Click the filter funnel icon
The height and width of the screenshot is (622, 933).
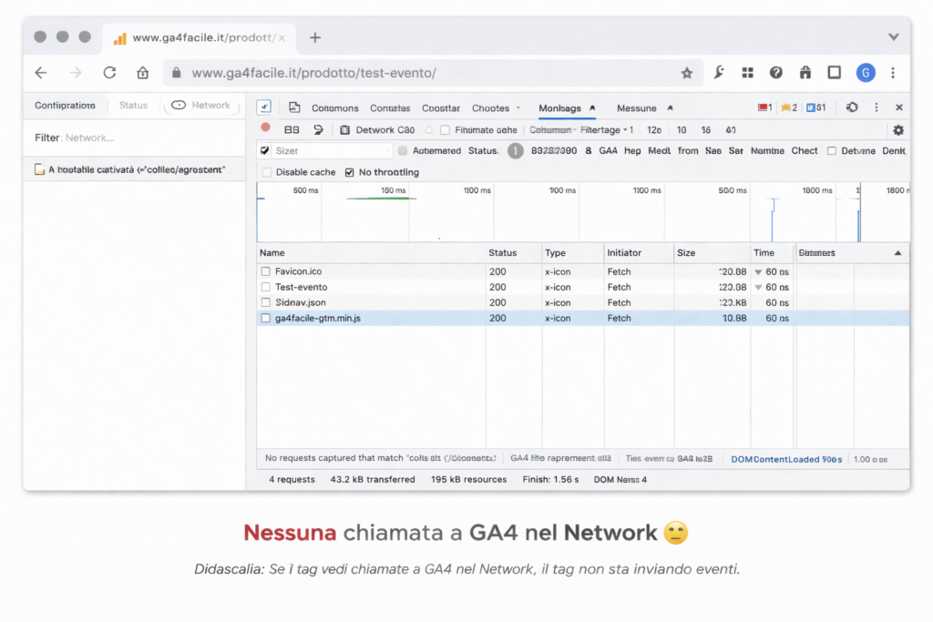[318, 129]
